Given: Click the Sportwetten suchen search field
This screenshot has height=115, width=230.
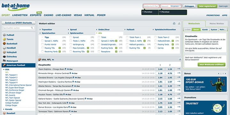Looking at the screenshot, I should [x=19, y=28].
